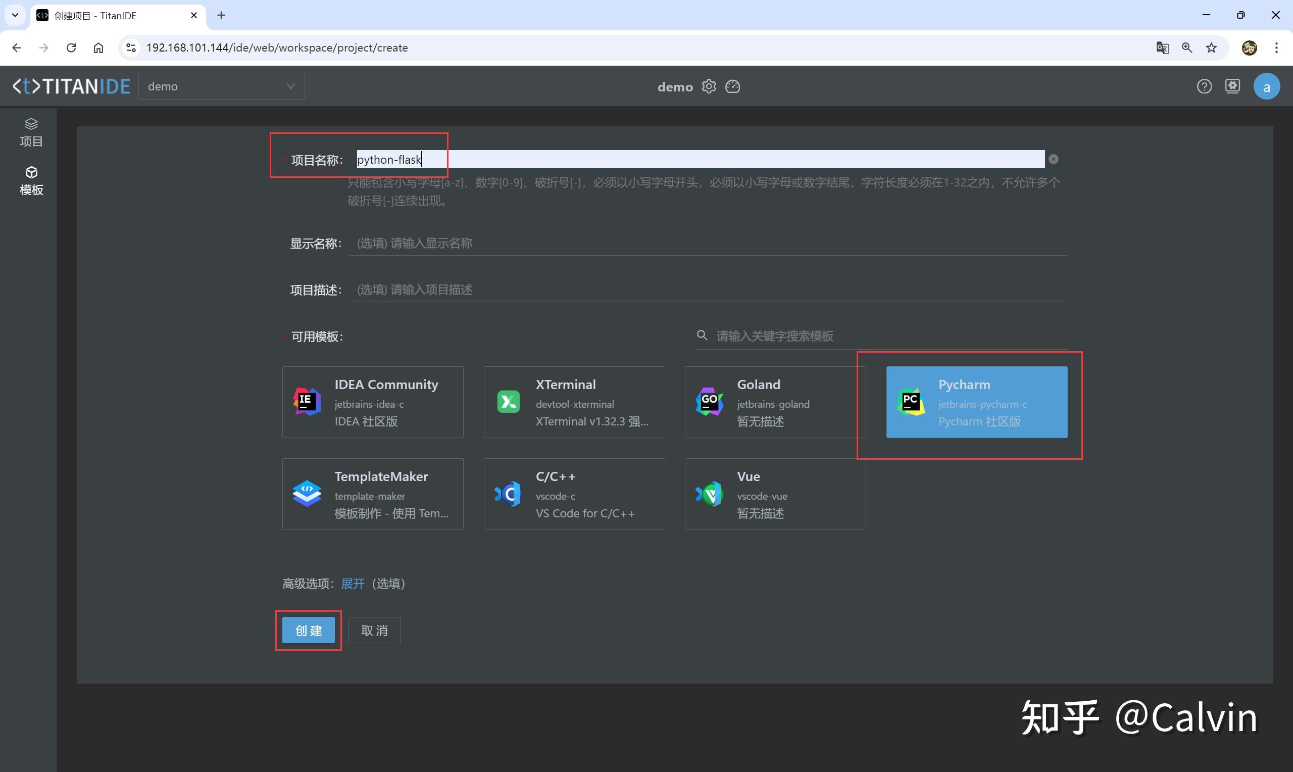Select the Vue template card

pyautogui.click(x=775, y=494)
